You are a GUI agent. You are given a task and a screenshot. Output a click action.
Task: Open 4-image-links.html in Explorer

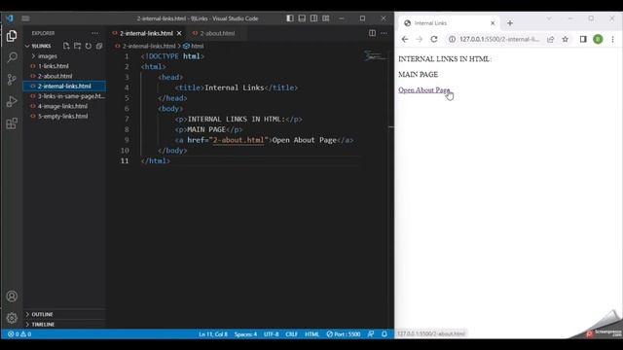pos(62,106)
